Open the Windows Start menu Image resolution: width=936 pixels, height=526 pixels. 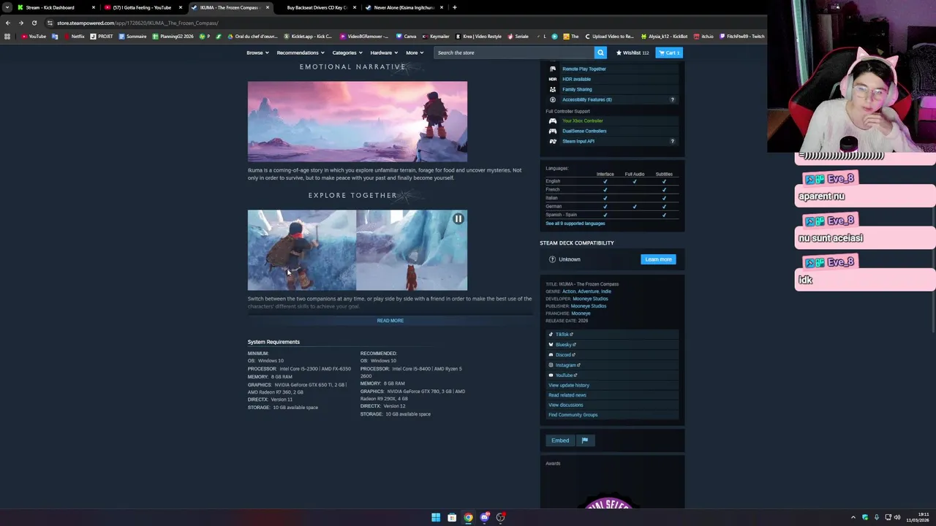(x=436, y=517)
